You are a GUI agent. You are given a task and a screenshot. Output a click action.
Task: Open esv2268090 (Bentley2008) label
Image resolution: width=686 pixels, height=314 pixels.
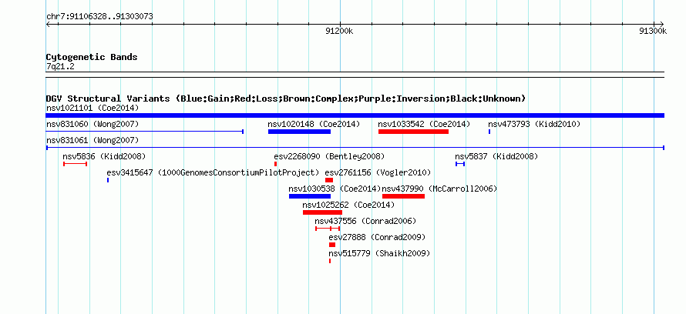(x=329, y=157)
